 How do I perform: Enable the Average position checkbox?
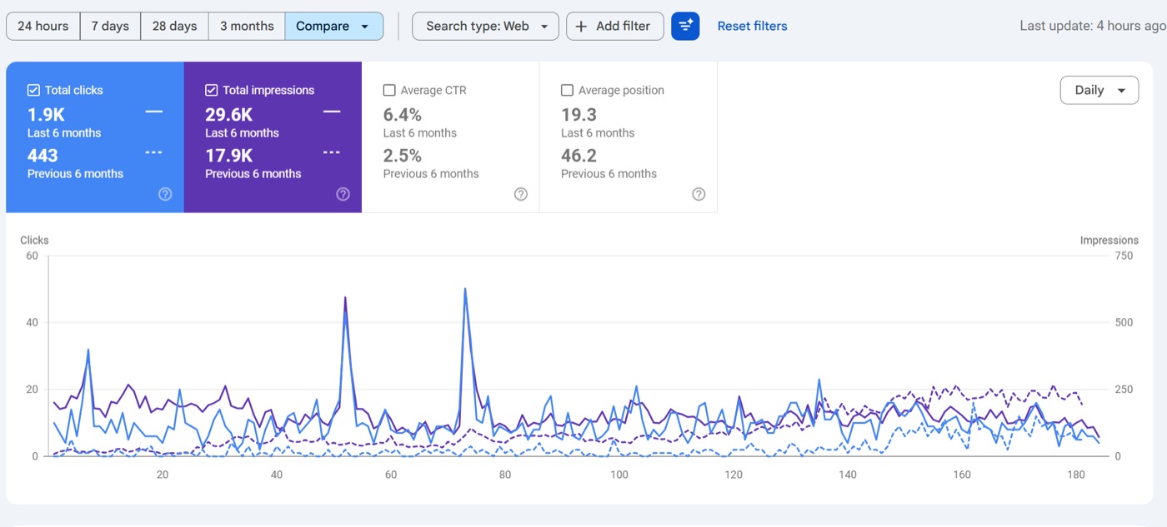(x=567, y=90)
